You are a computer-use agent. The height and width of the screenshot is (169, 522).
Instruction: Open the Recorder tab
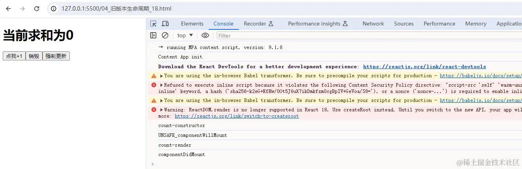(x=258, y=24)
